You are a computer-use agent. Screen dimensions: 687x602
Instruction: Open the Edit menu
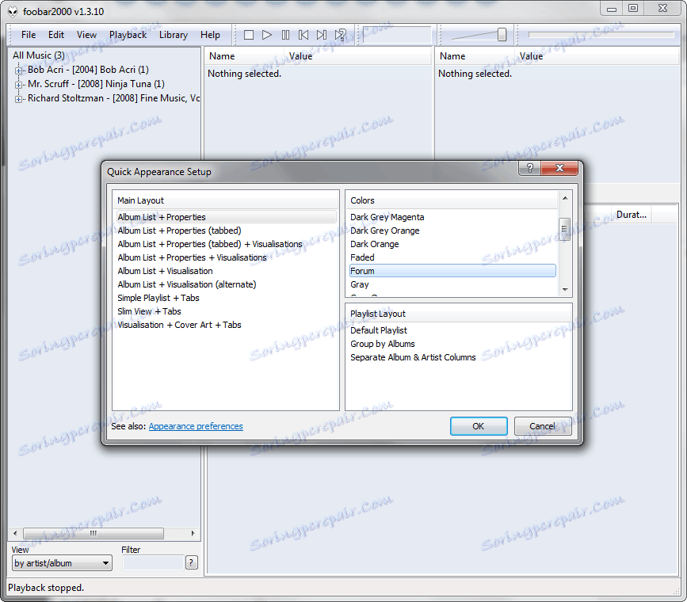(56, 35)
